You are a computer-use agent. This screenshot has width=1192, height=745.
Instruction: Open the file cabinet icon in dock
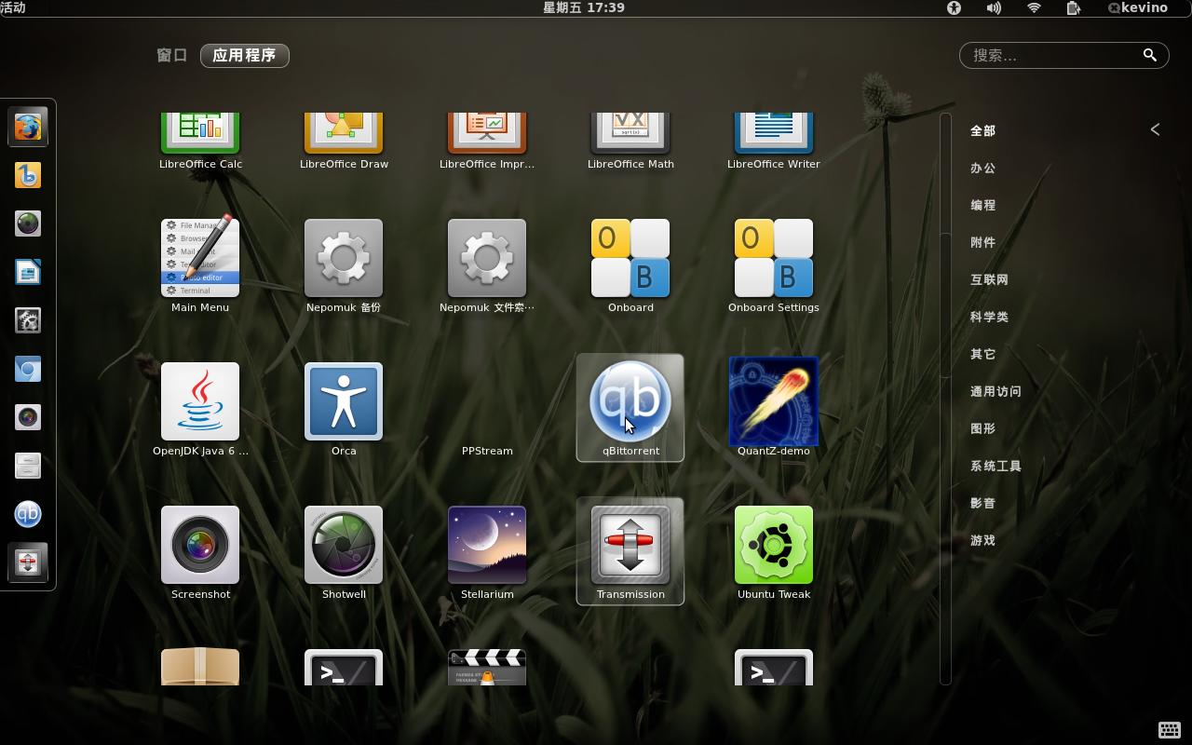point(28,466)
